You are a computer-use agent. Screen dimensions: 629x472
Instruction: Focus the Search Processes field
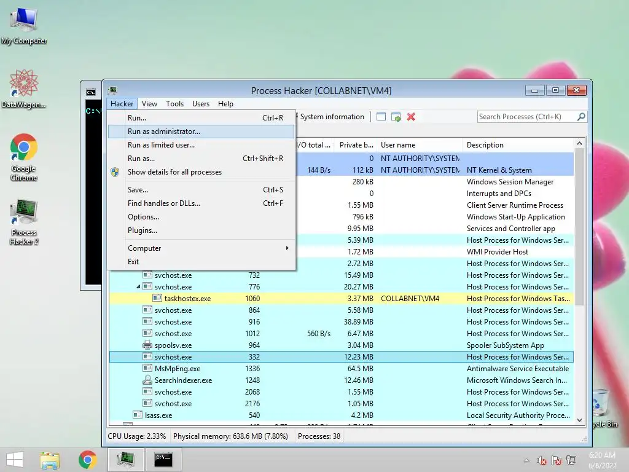pyautogui.click(x=526, y=117)
